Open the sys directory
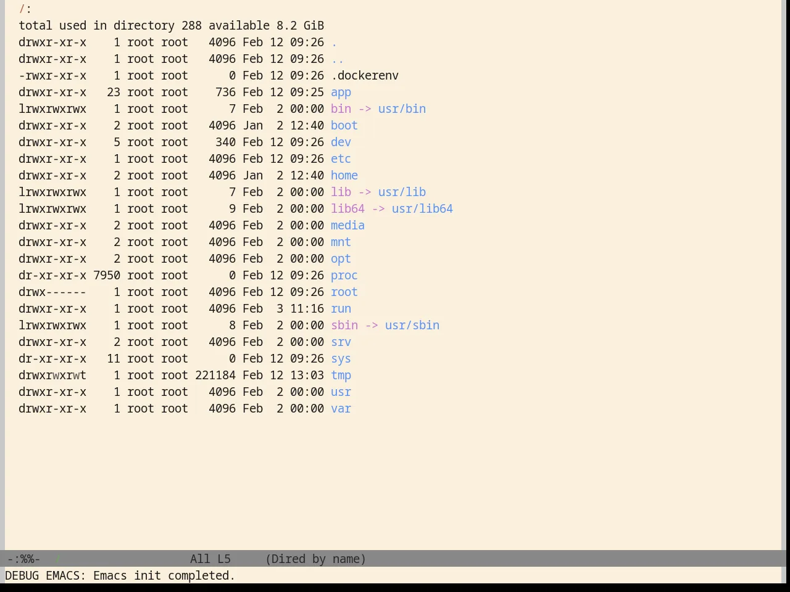790x592 pixels. [341, 359]
